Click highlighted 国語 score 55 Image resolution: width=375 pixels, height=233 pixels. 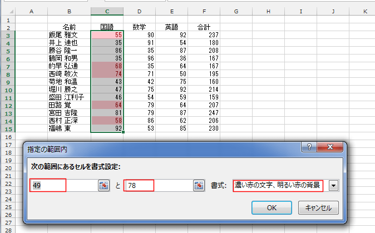[x=107, y=35]
